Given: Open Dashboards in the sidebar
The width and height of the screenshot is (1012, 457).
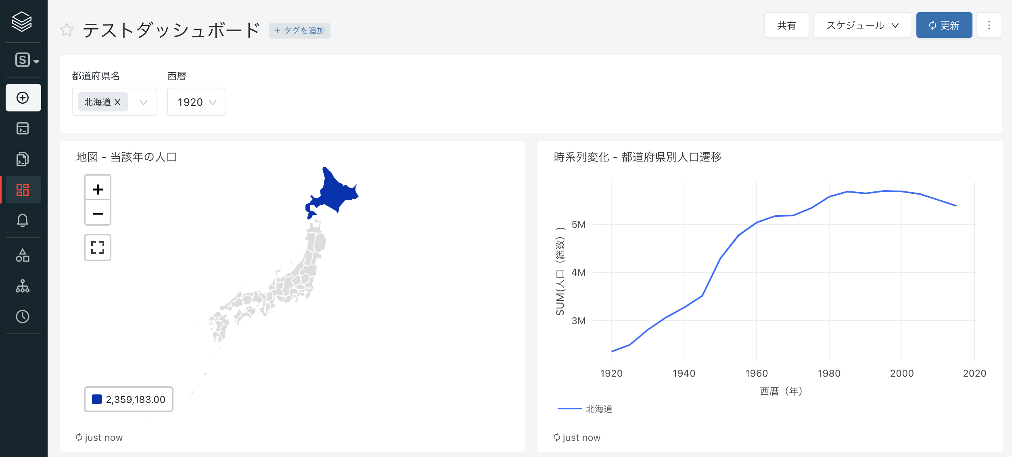Looking at the screenshot, I should click(x=23, y=190).
